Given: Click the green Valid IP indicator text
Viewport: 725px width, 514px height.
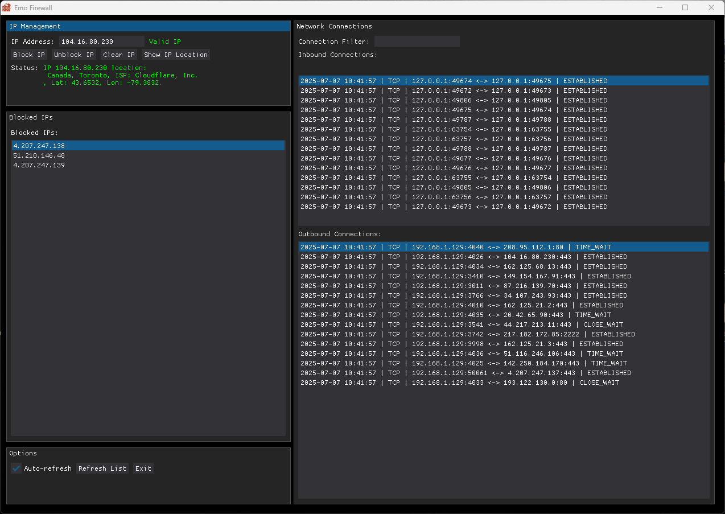Looking at the screenshot, I should (x=165, y=42).
